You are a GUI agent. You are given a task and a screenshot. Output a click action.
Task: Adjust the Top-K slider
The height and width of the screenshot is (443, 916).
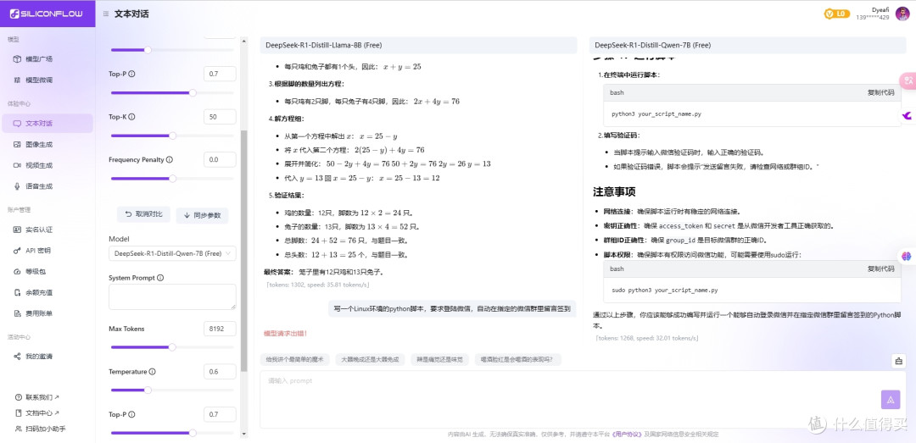172,136
